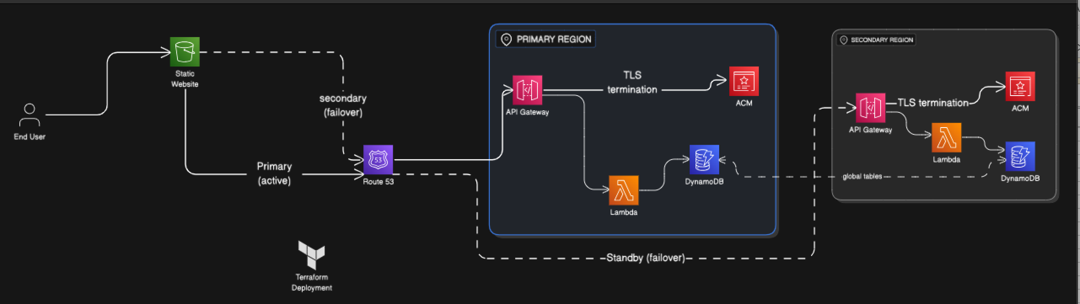Select the 'global tables' connector label
Screen dimensions: 1080x304
[862, 176]
